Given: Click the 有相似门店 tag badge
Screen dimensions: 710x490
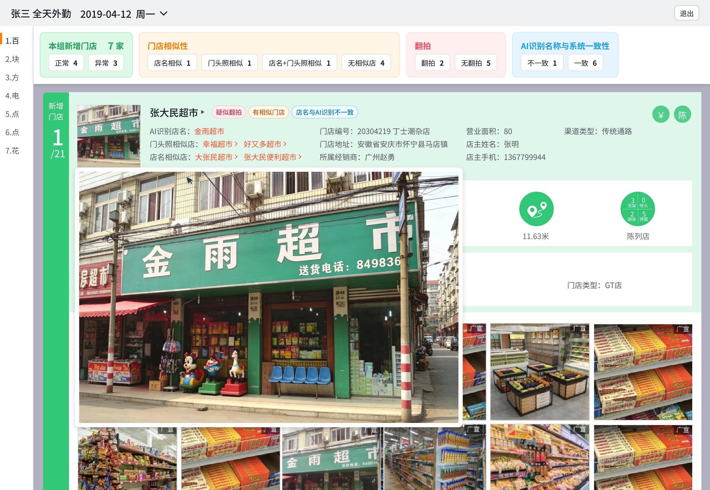Looking at the screenshot, I should click(268, 112).
